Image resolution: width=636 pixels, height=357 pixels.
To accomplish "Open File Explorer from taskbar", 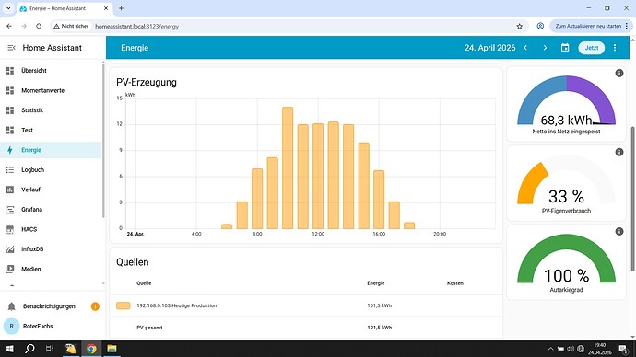I will click(112, 349).
